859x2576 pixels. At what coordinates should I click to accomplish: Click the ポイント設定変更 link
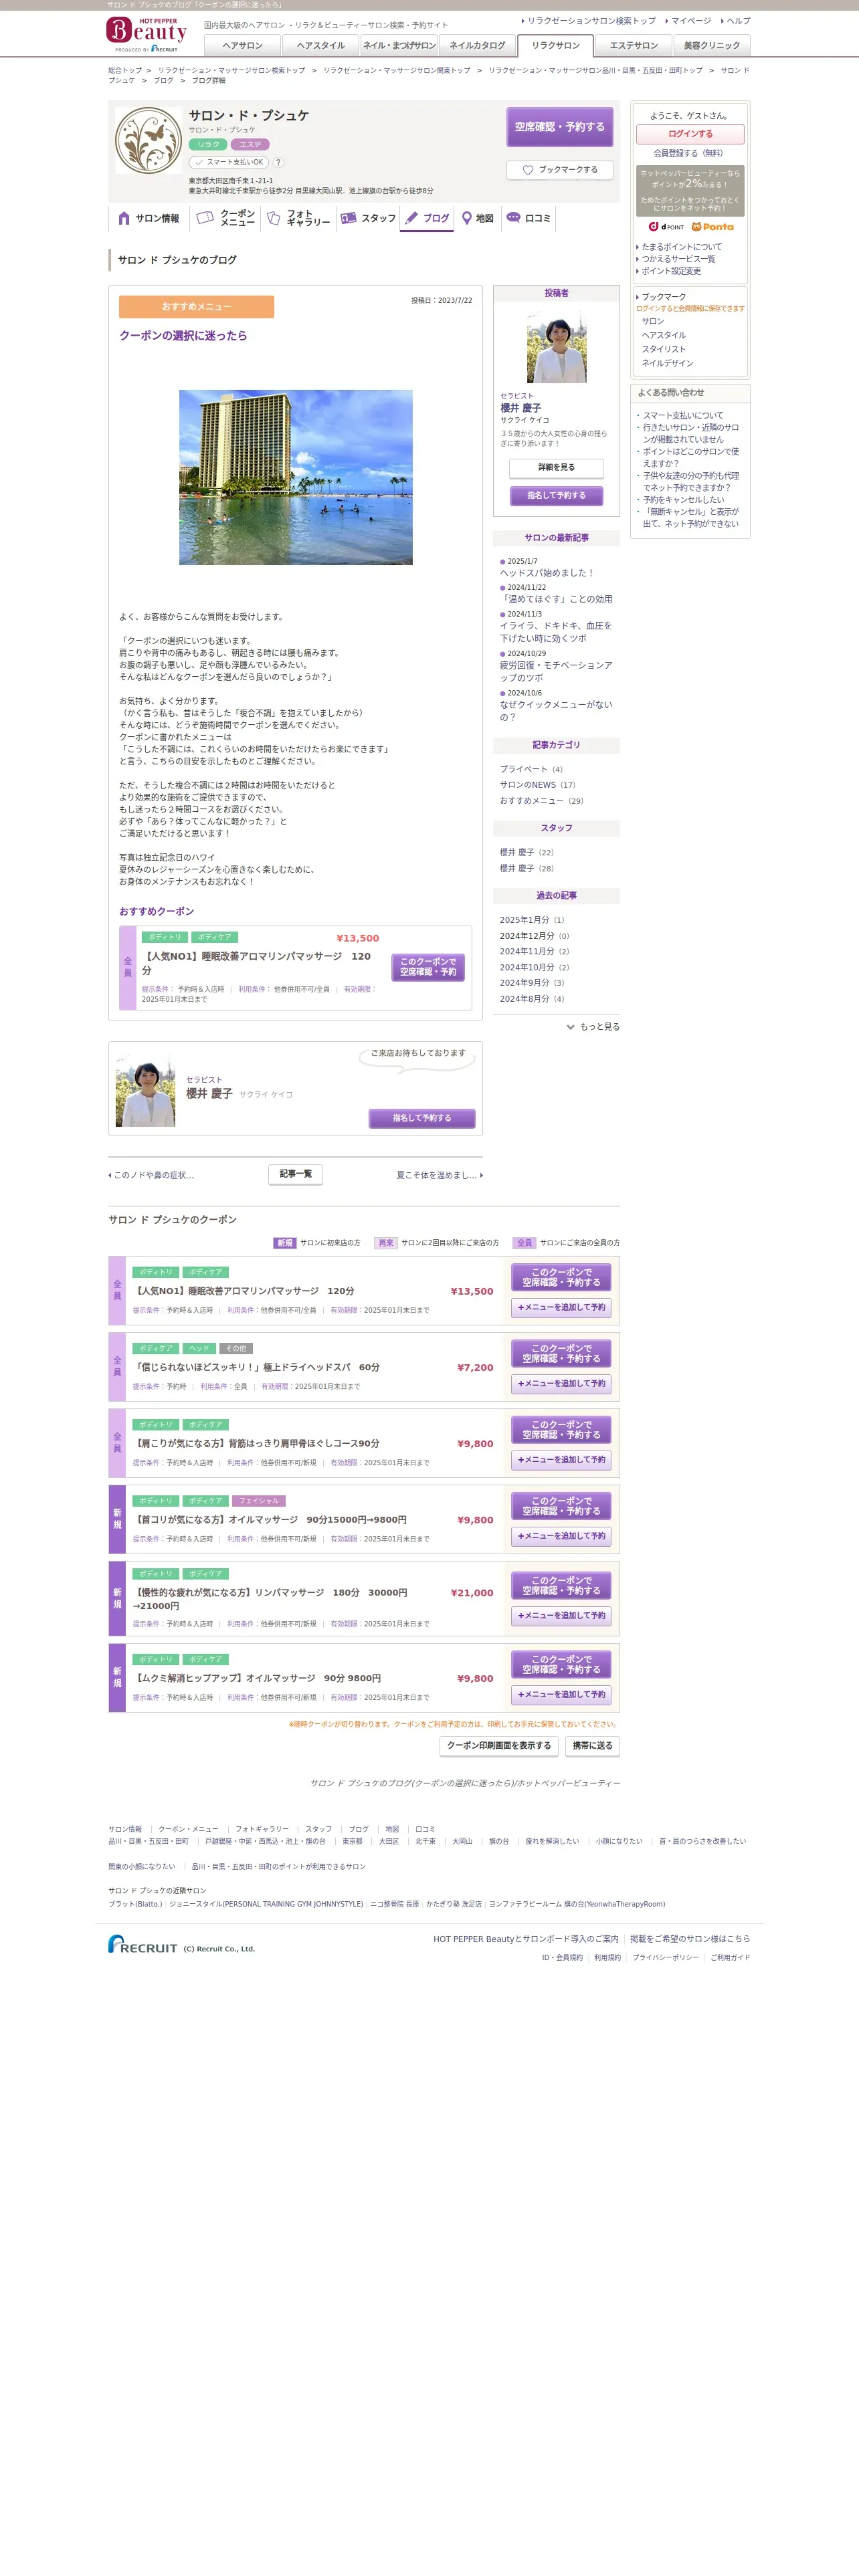[671, 271]
